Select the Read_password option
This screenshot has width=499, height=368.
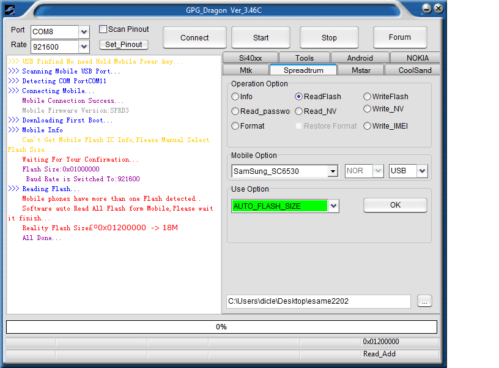(235, 111)
